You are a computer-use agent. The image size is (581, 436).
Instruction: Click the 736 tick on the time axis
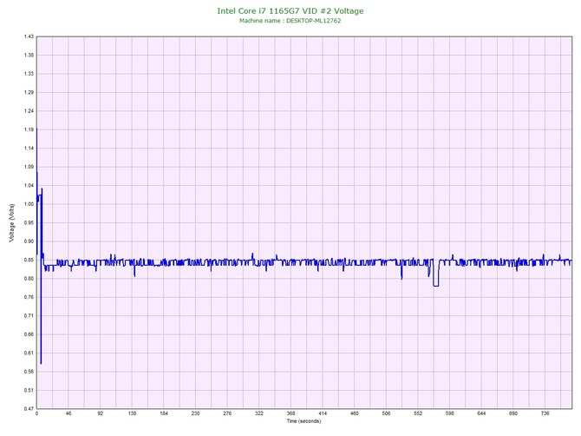pyautogui.click(x=545, y=413)
